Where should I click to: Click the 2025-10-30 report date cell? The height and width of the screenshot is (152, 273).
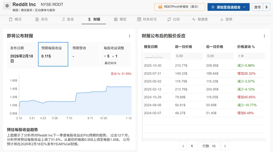[152, 66]
